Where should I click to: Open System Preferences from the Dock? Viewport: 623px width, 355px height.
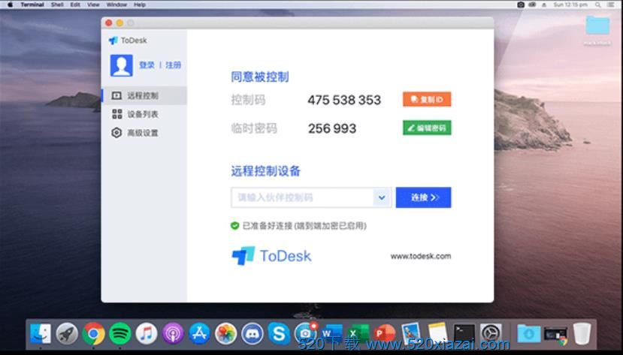[491, 333]
